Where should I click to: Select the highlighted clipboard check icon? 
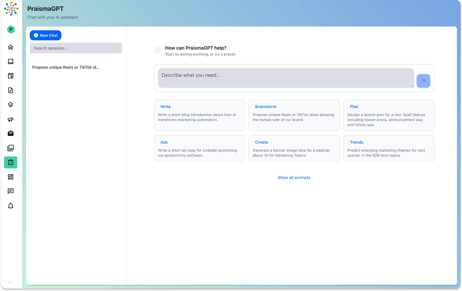tap(11, 162)
